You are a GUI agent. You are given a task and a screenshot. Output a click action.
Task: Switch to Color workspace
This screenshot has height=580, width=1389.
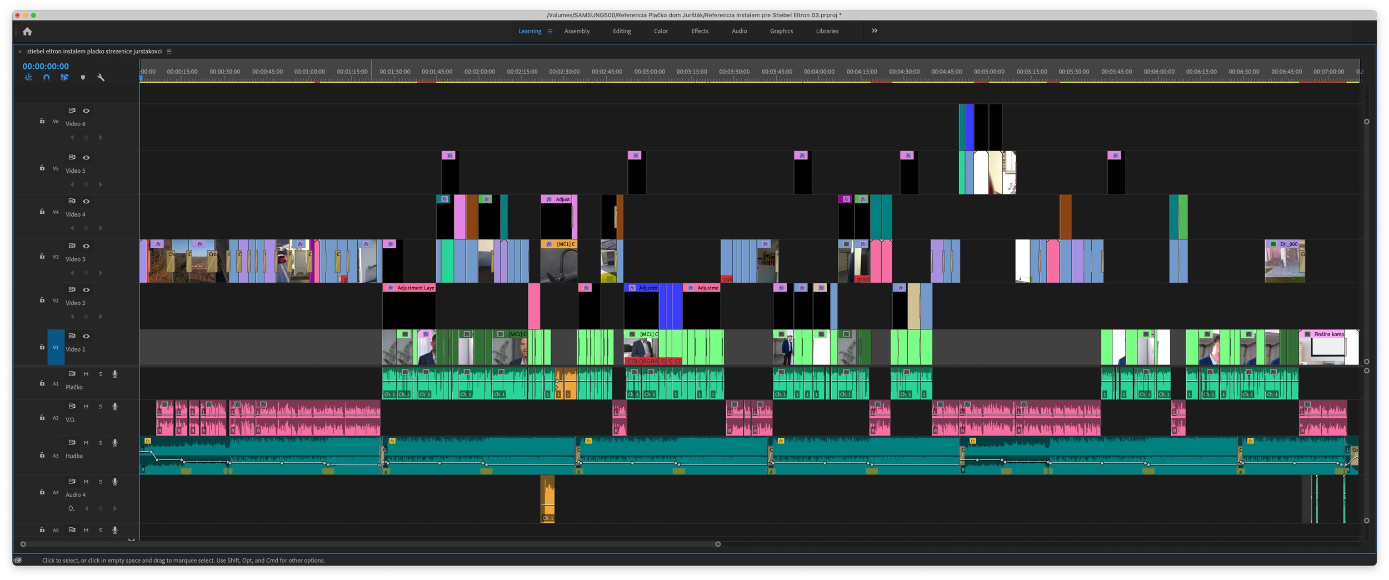[661, 31]
